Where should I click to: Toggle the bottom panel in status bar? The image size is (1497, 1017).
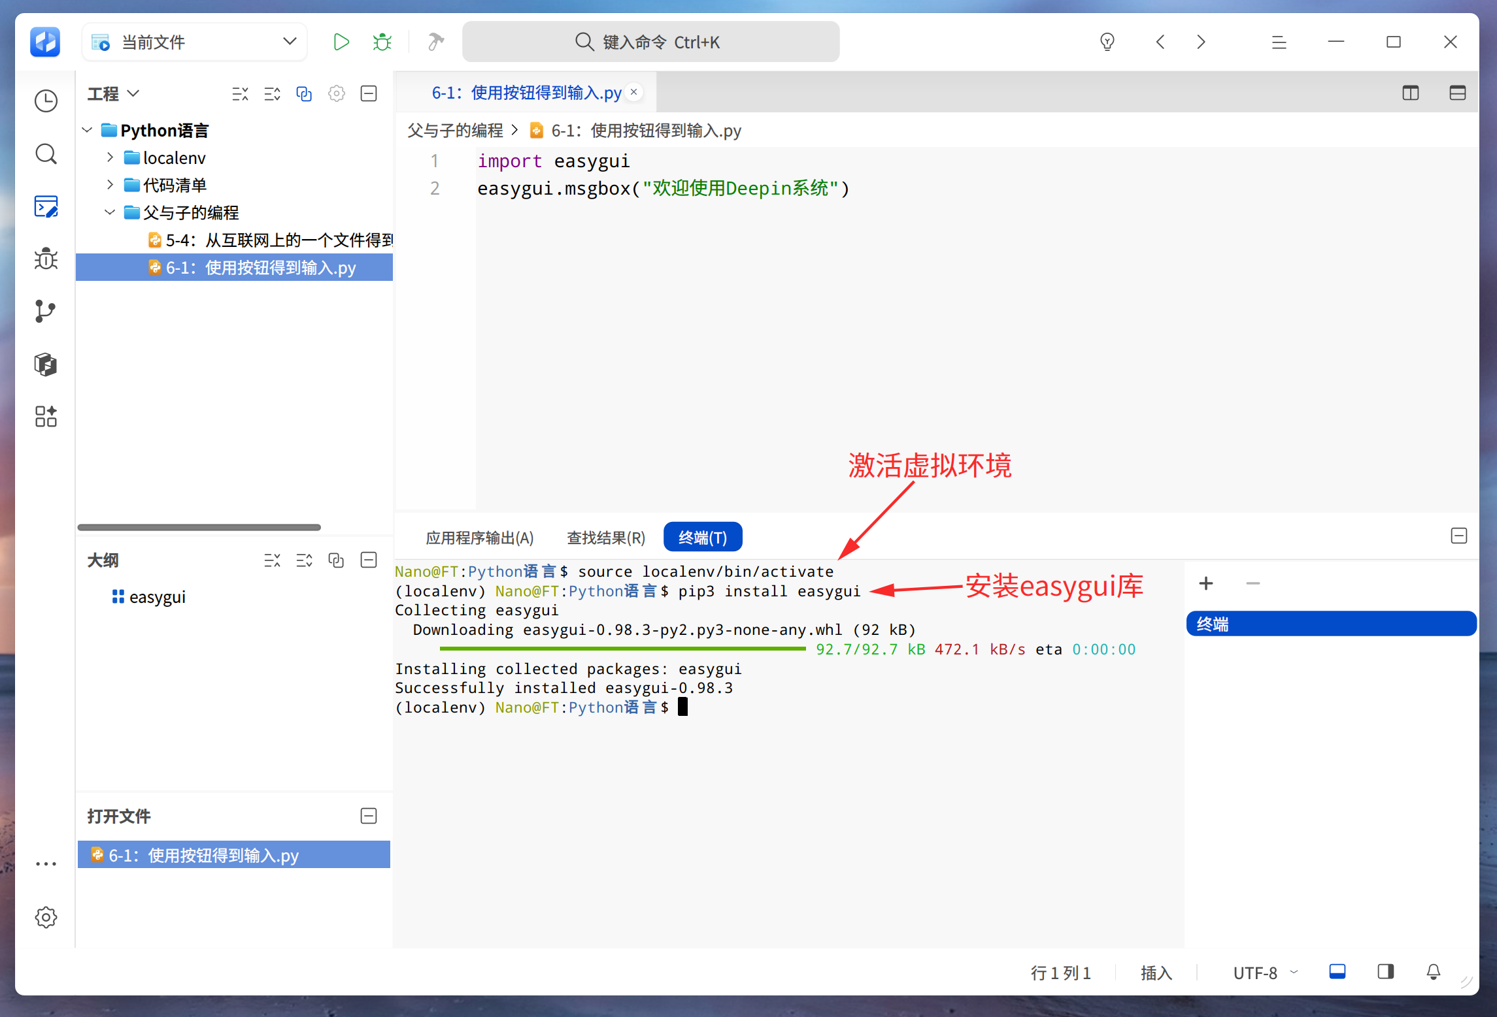coord(1337,972)
